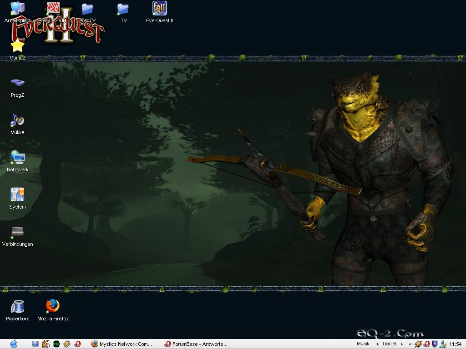Open the WinTV 2000 shortcut
The height and width of the screenshot is (349, 466).
[53, 12]
